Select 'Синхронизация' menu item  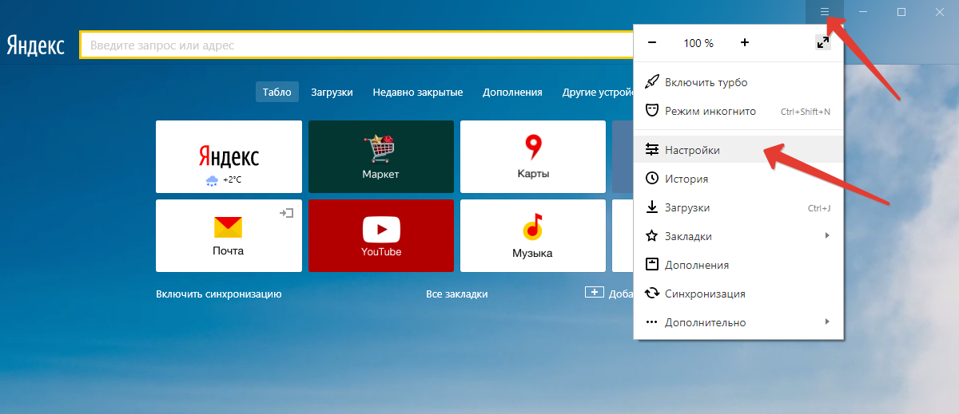pyautogui.click(x=738, y=294)
